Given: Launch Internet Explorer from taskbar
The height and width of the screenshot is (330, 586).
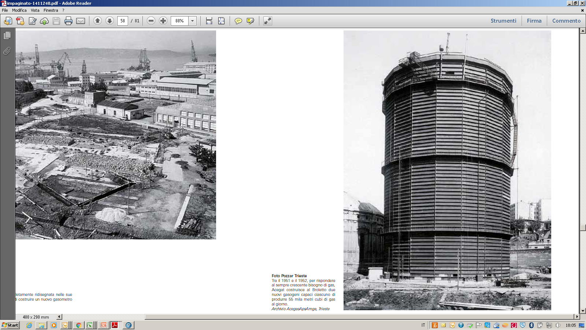Looking at the screenshot, I should pyautogui.click(x=29, y=325).
